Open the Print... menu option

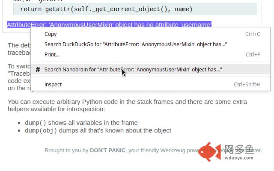pos(52,55)
